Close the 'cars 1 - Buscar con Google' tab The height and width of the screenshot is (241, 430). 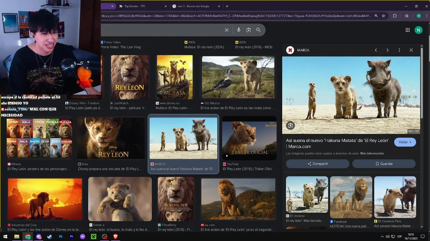219,6
